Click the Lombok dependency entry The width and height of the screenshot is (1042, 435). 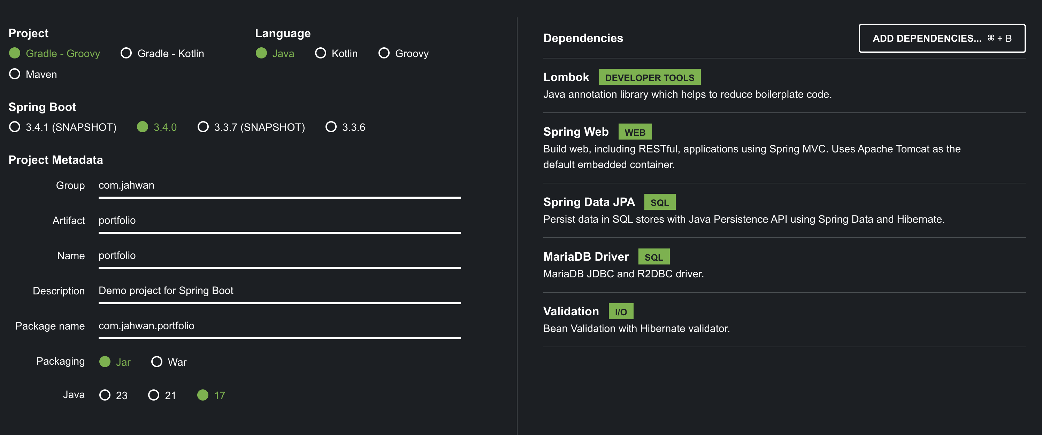tap(566, 77)
